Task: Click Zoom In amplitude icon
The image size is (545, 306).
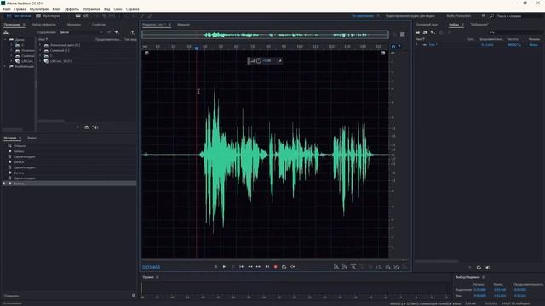Action: [336, 267]
